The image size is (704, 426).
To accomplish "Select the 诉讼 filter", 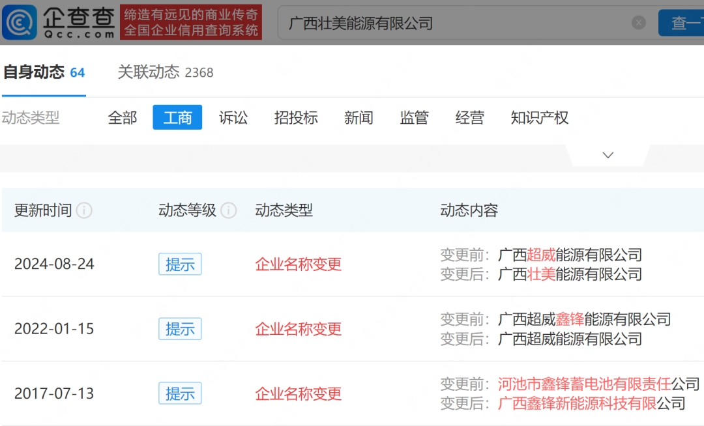I will point(233,118).
